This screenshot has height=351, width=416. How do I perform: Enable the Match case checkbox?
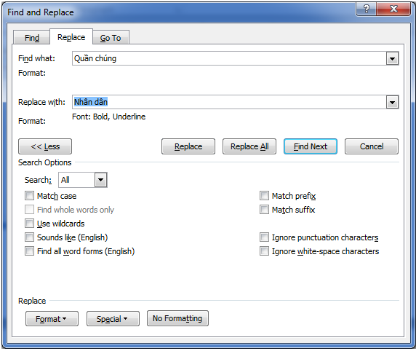(x=29, y=196)
